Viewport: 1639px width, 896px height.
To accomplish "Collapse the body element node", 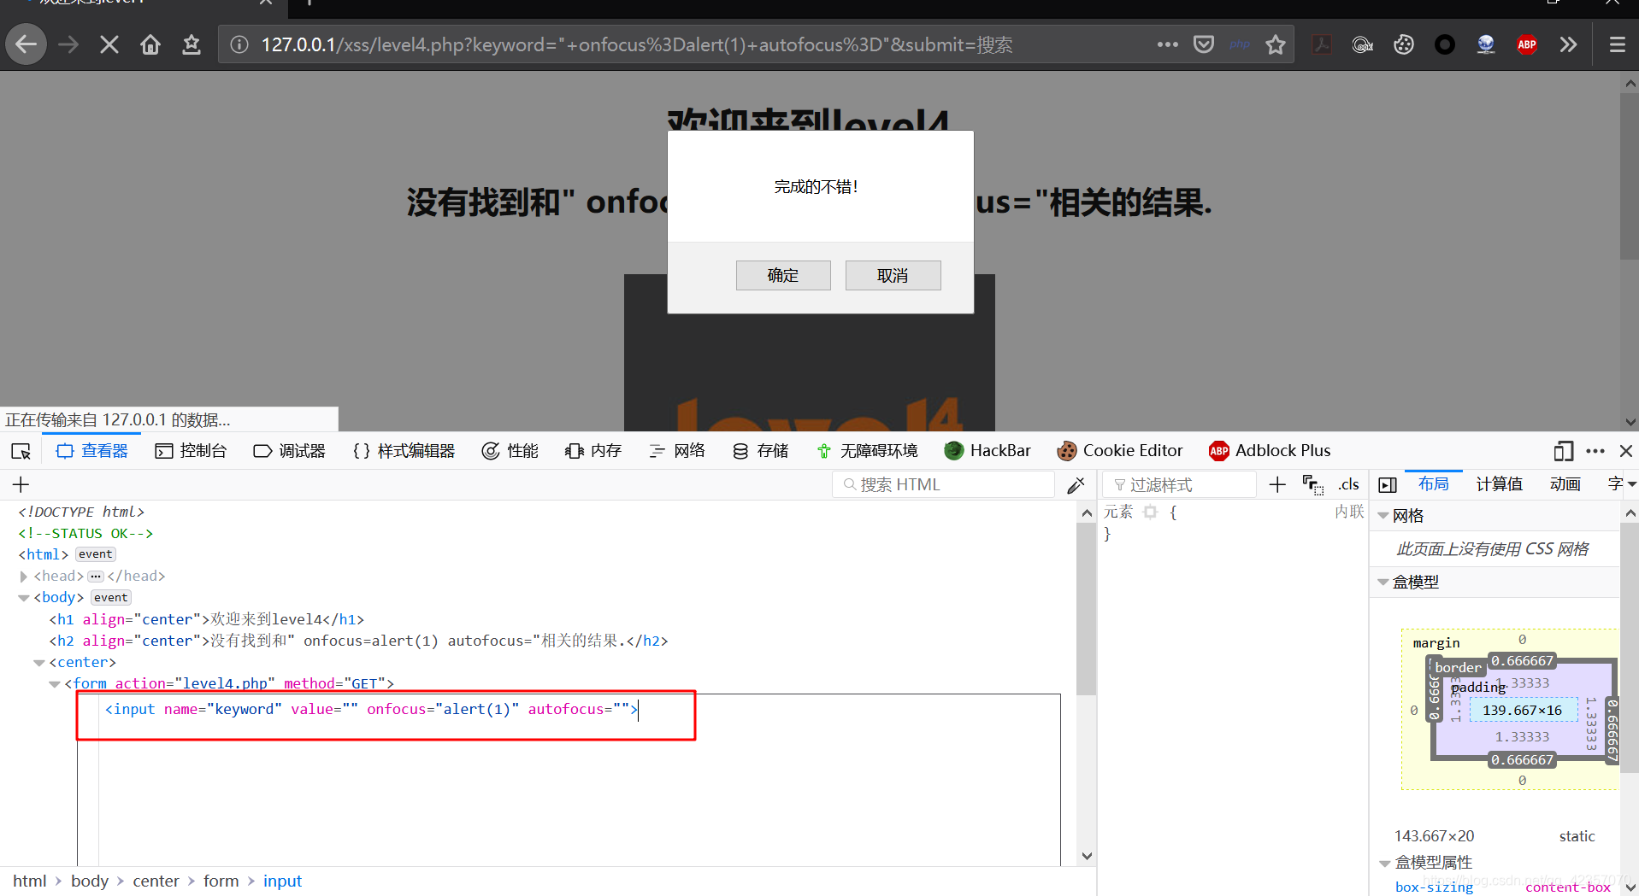I will (24, 598).
